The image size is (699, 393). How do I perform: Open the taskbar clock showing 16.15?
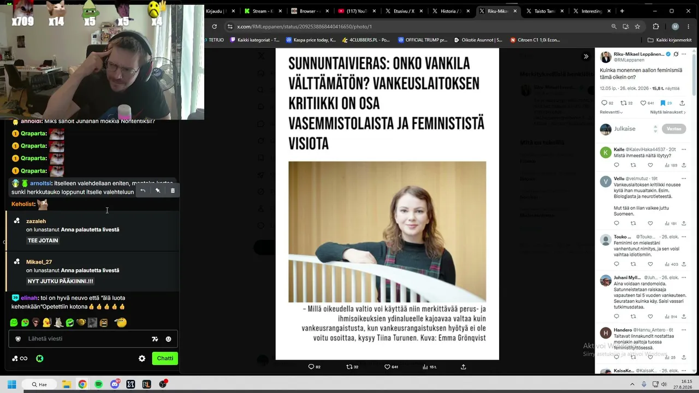(683, 384)
